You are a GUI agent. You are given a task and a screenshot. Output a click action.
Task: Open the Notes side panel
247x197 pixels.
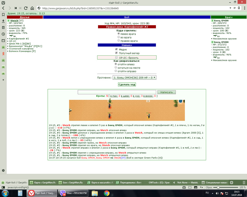(x=3, y=28)
